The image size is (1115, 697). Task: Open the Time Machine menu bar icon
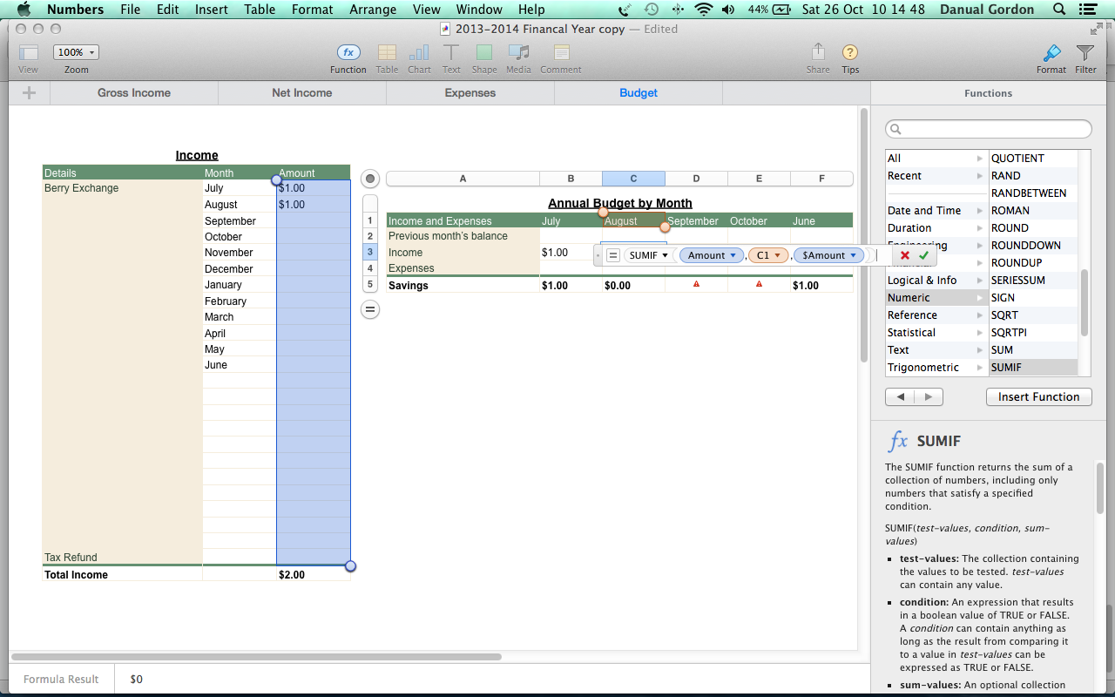(x=652, y=10)
